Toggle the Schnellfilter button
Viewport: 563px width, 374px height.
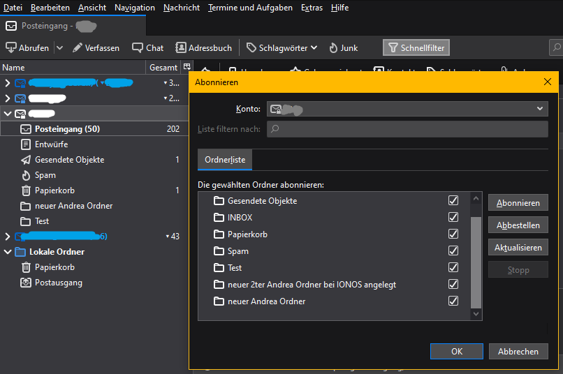point(416,48)
